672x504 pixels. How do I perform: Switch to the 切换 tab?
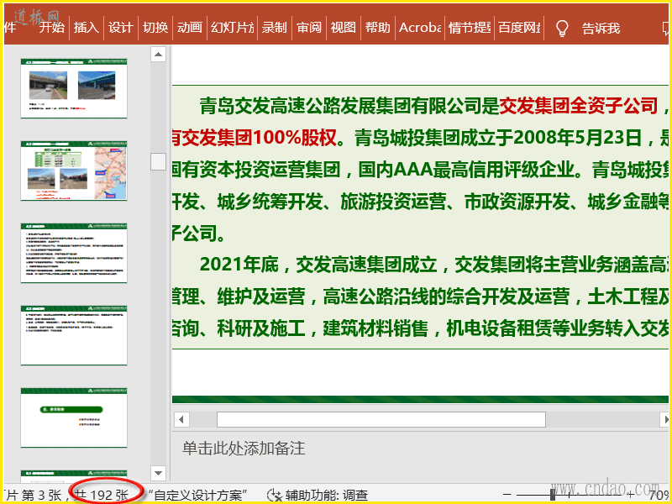point(155,28)
